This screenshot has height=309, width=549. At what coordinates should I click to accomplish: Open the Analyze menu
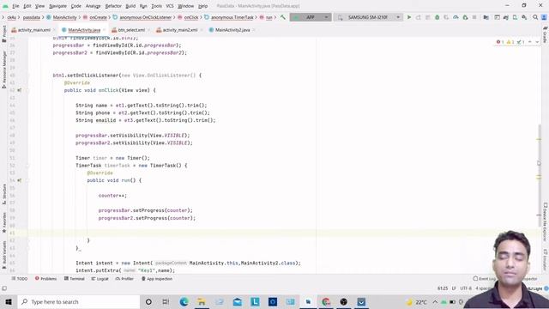(x=93, y=6)
